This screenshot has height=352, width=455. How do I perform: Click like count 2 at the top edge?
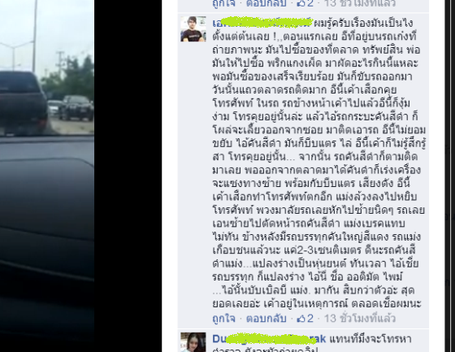coord(310,3)
